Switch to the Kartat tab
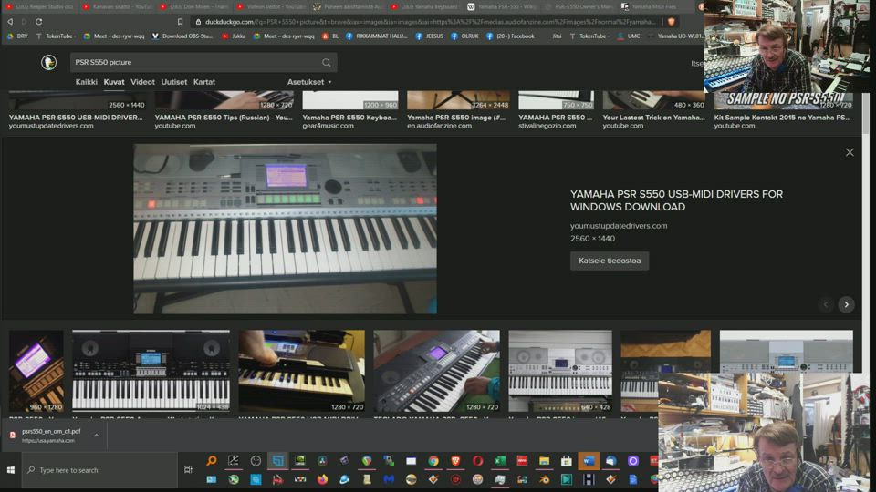876x492 pixels. 204,82
